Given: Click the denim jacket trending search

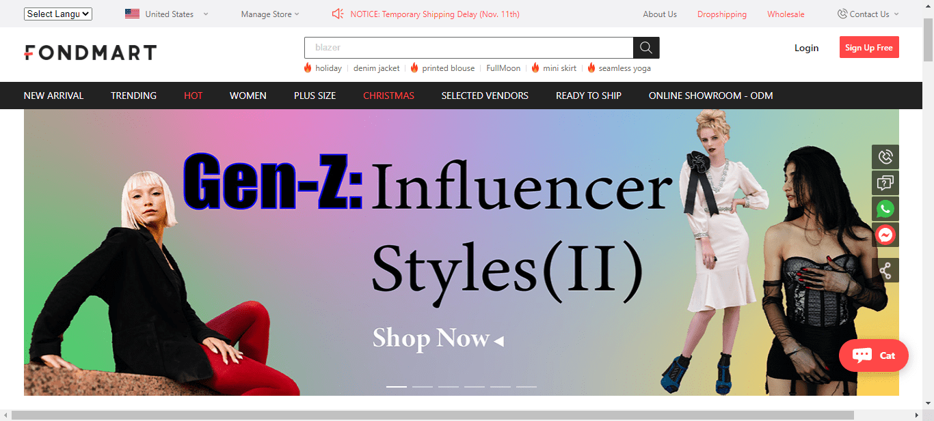Looking at the screenshot, I should 377,68.
